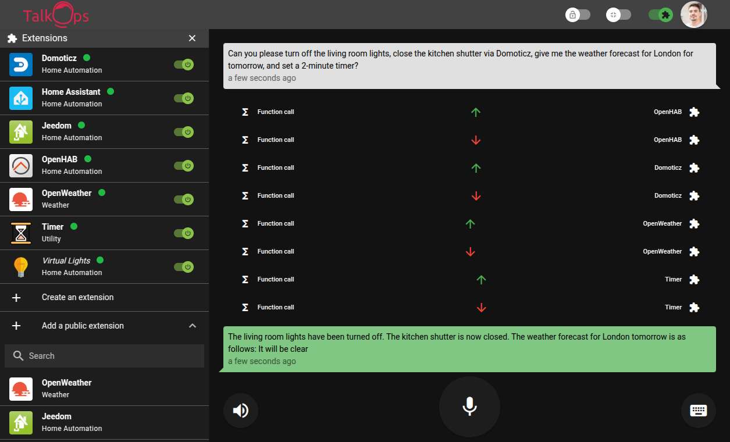
Task: Expand the first Domoticz Function call row
Action: [469, 167]
